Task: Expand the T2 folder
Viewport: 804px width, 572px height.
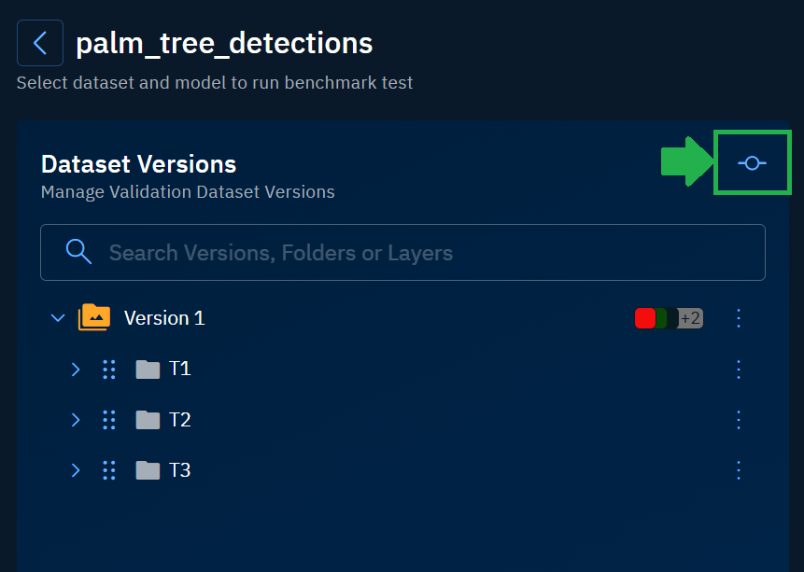Action: click(x=76, y=420)
